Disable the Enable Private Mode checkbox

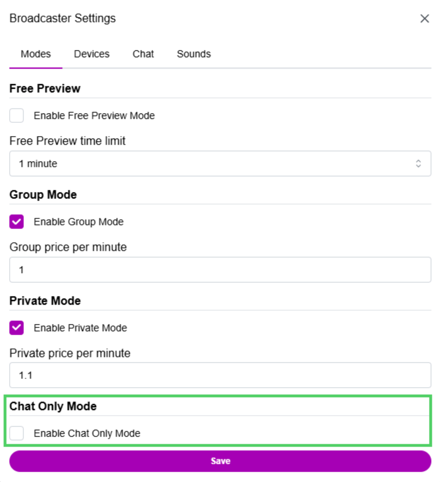[x=17, y=328]
